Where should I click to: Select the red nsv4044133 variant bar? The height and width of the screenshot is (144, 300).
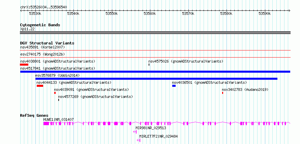40,86
